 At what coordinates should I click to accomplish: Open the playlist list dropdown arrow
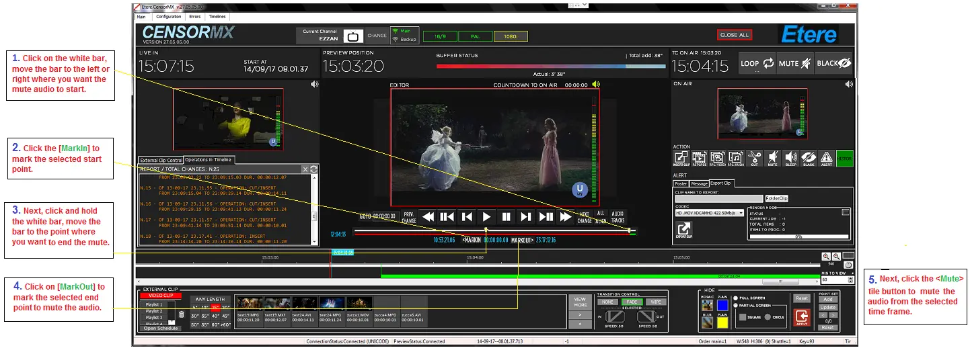click(172, 322)
